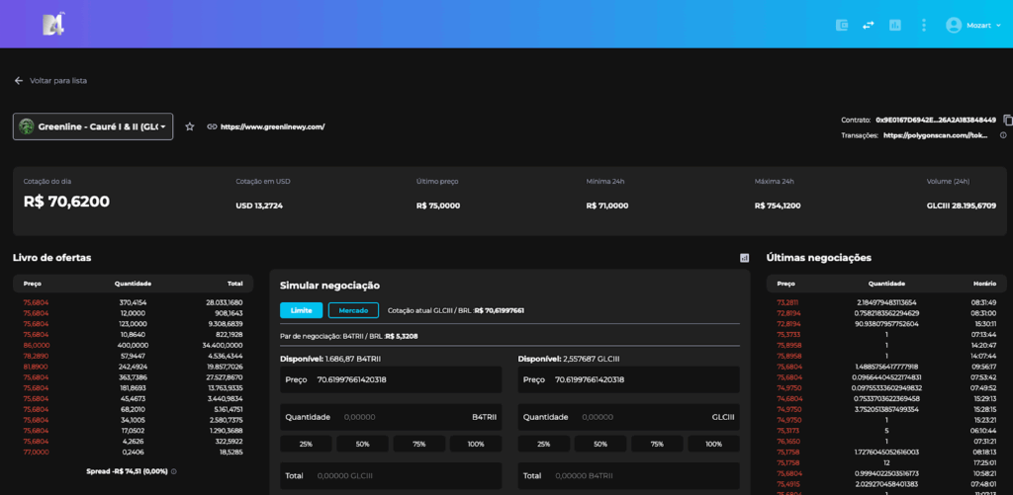Viewport: 1013px width, 495px height.
Task: Open the bar chart icon in header
Action: click(895, 25)
